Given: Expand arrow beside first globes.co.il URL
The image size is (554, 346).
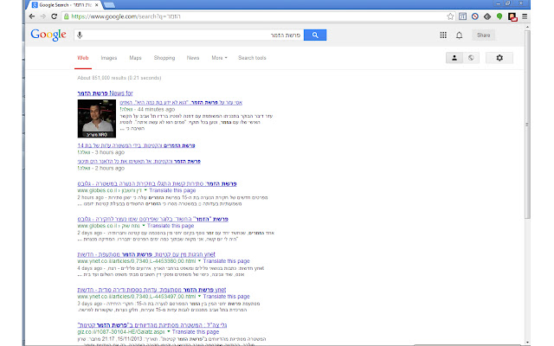Looking at the screenshot, I should [145, 190].
